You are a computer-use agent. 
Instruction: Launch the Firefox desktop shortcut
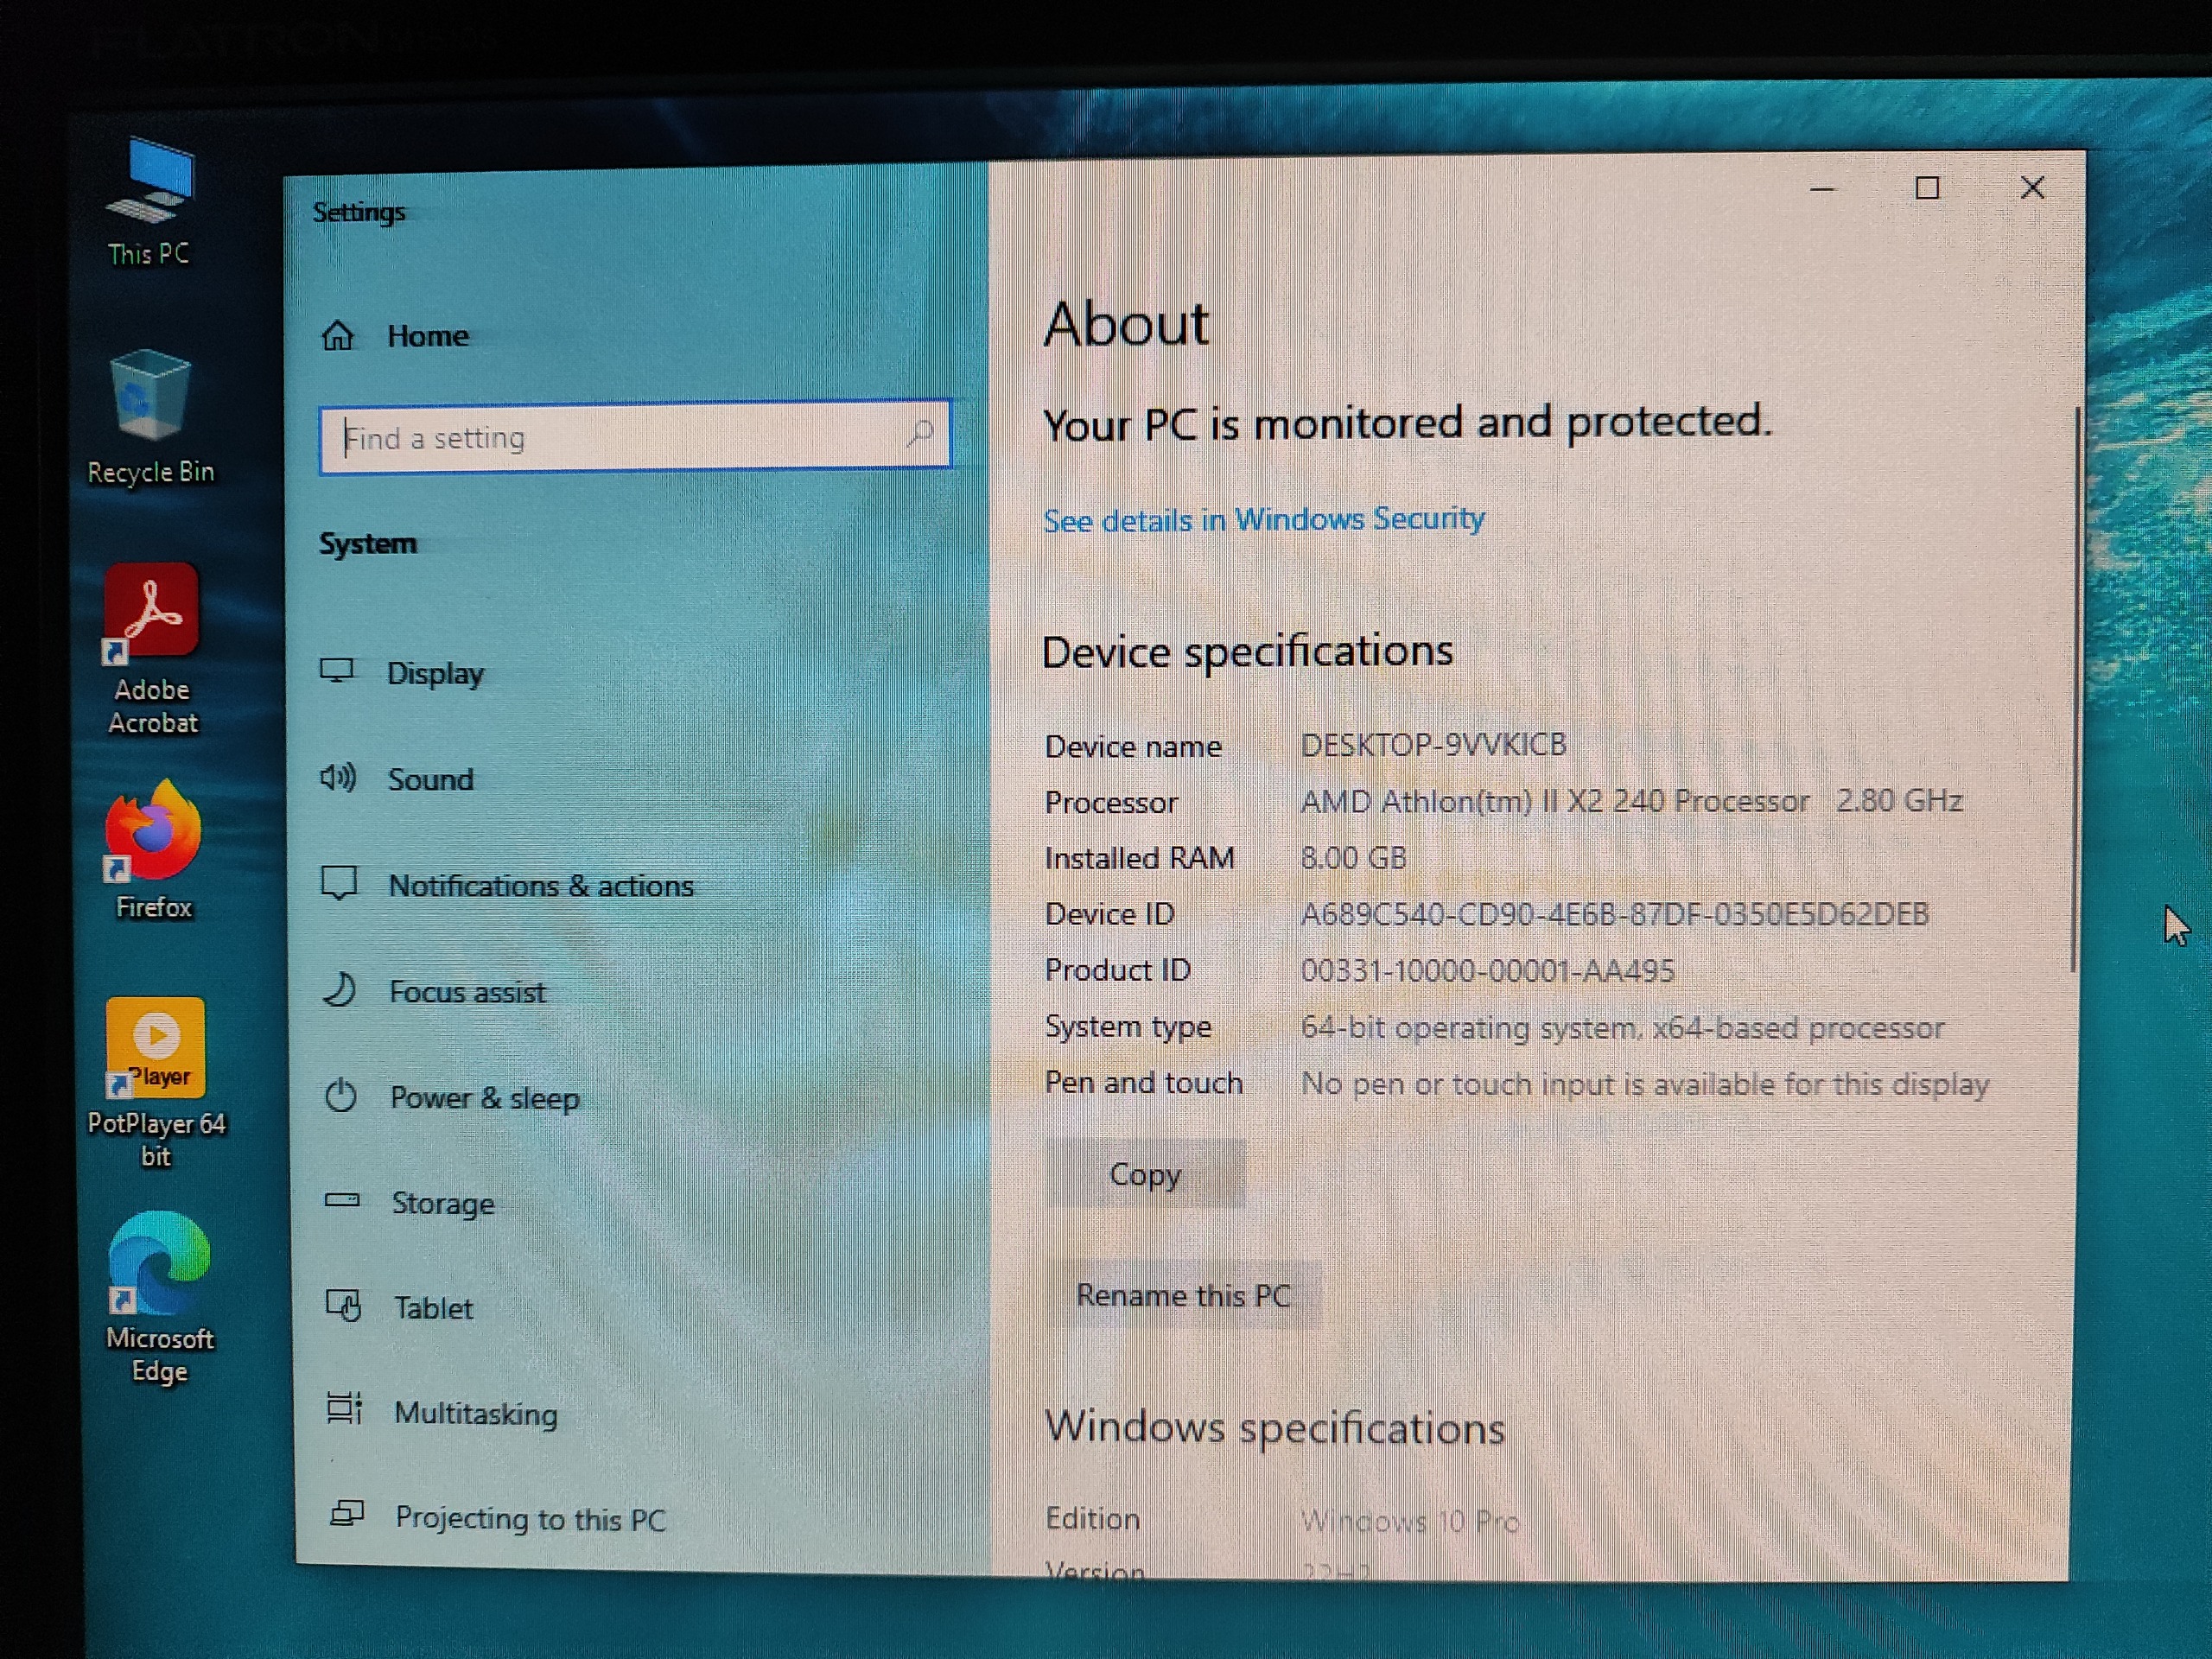[x=153, y=832]
